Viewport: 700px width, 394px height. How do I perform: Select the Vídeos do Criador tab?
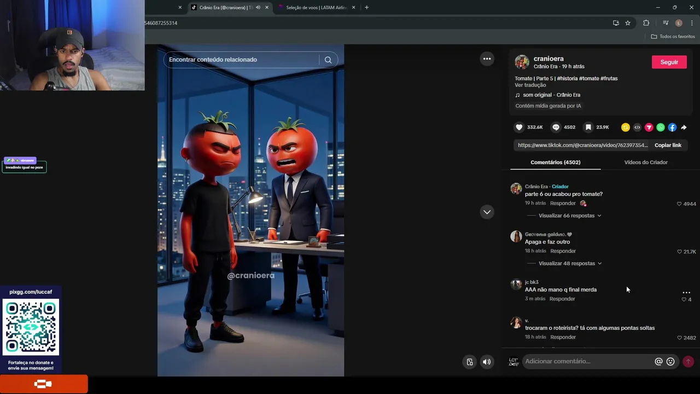tap(646, 162)
